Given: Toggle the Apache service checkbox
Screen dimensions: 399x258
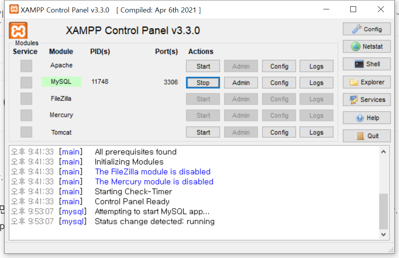Looking at the screenshot, I should click(x=26, y=66).
